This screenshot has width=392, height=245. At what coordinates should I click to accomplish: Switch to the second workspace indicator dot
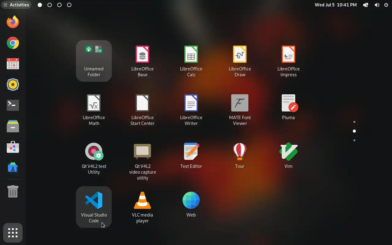[50, 5]
